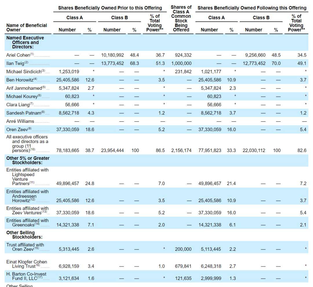This screenshot has width=313, height=287.
Task: Select the 10,180,992 Class B share value
Action: pyautogui.click(x=112, y=55)
